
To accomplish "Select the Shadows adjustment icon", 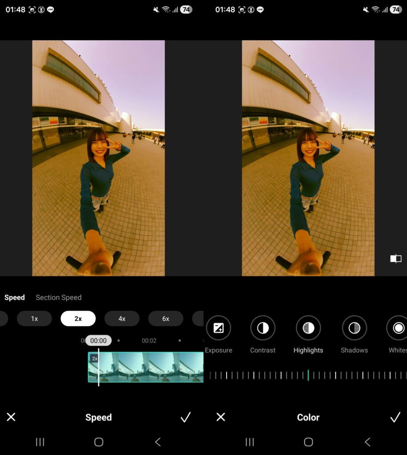I will pyautogui.click(x=354, y=328).
